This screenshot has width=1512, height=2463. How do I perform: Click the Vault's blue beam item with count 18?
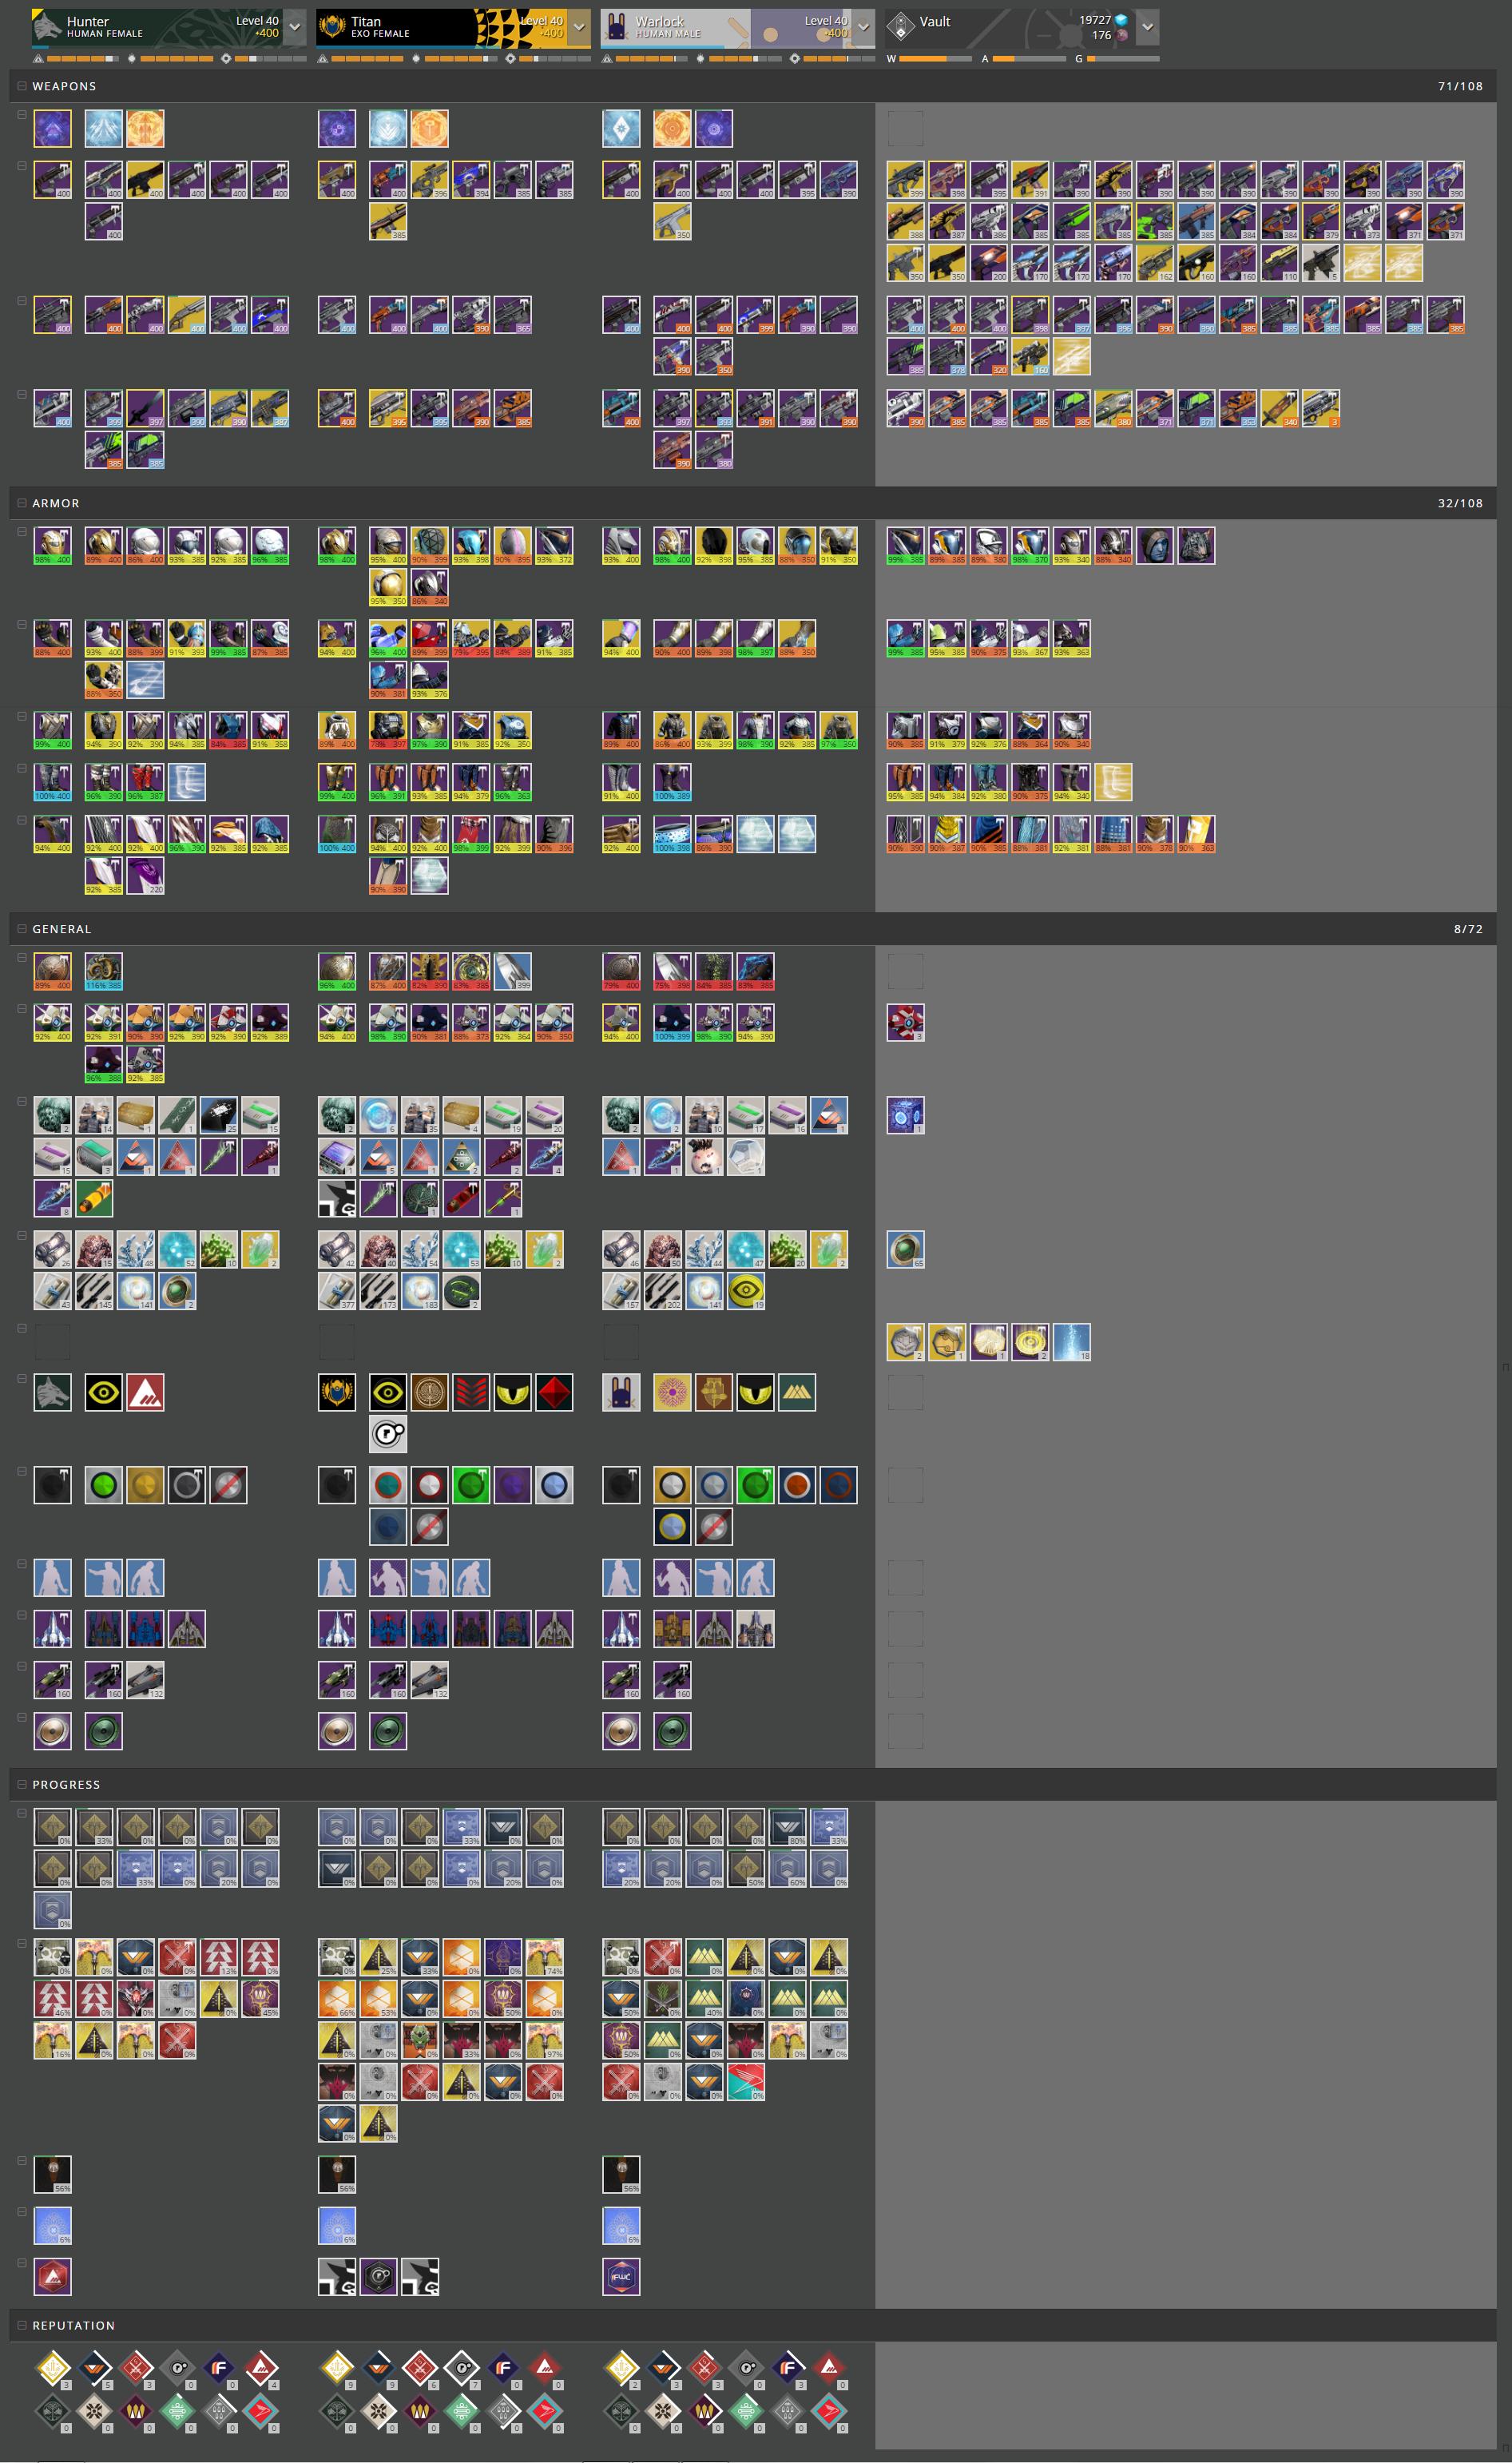(1071, 1342)
